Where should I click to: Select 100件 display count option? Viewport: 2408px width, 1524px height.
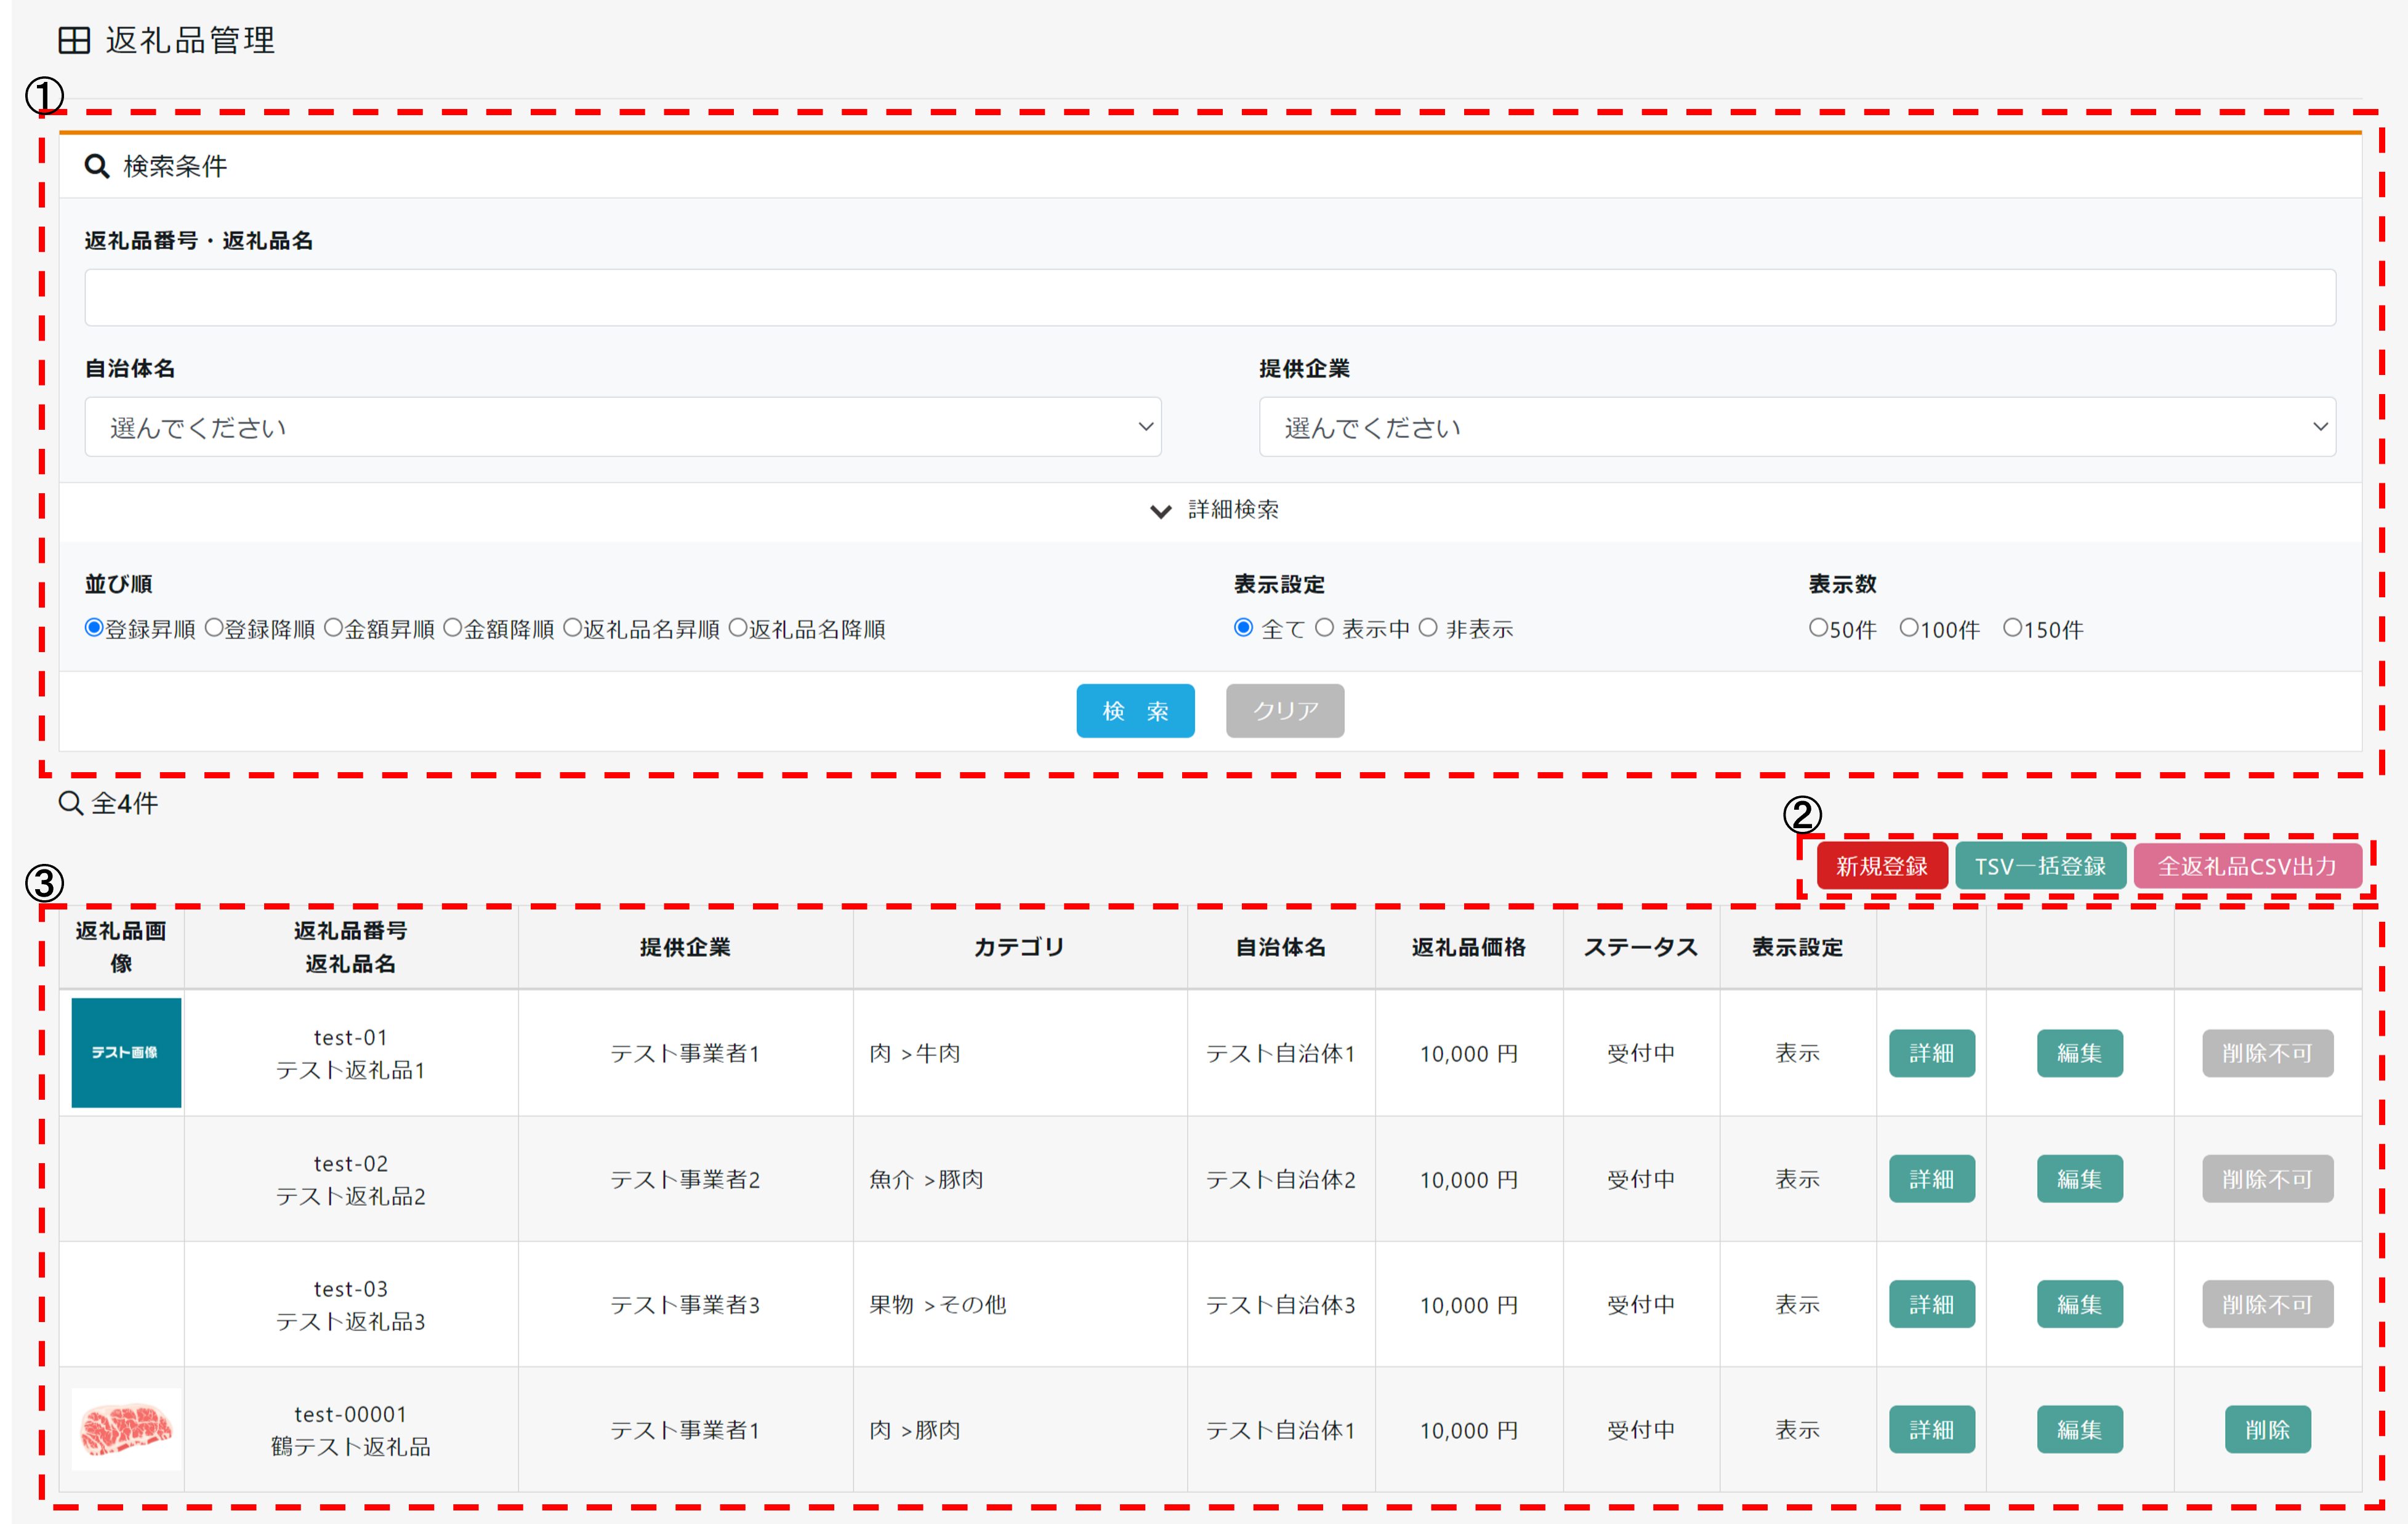pyautogui.click(x=1908, y=628)
